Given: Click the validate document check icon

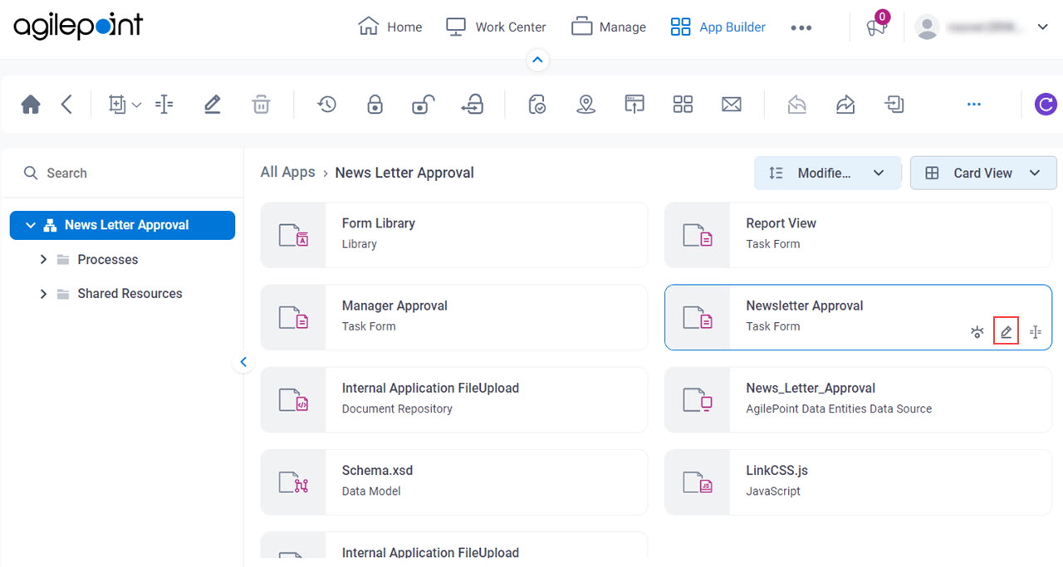Looking at the screenshot, I should click(537, 105).
